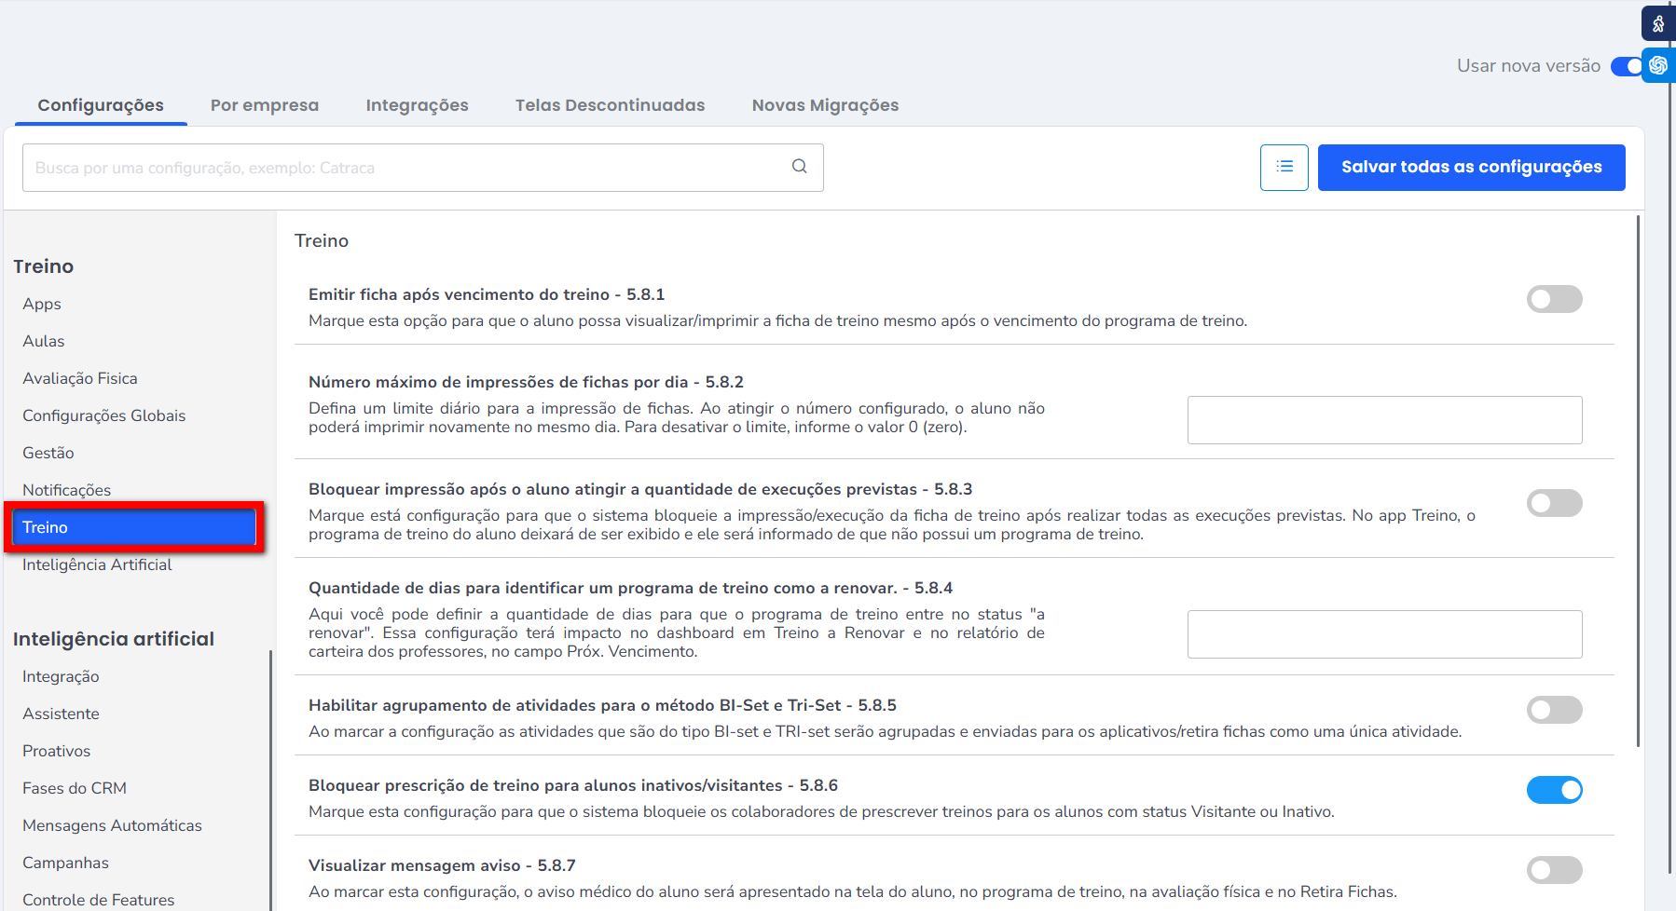Click the dias para renovar input field
This screenshot has width=1676, height=911.
click(1384, 634)
